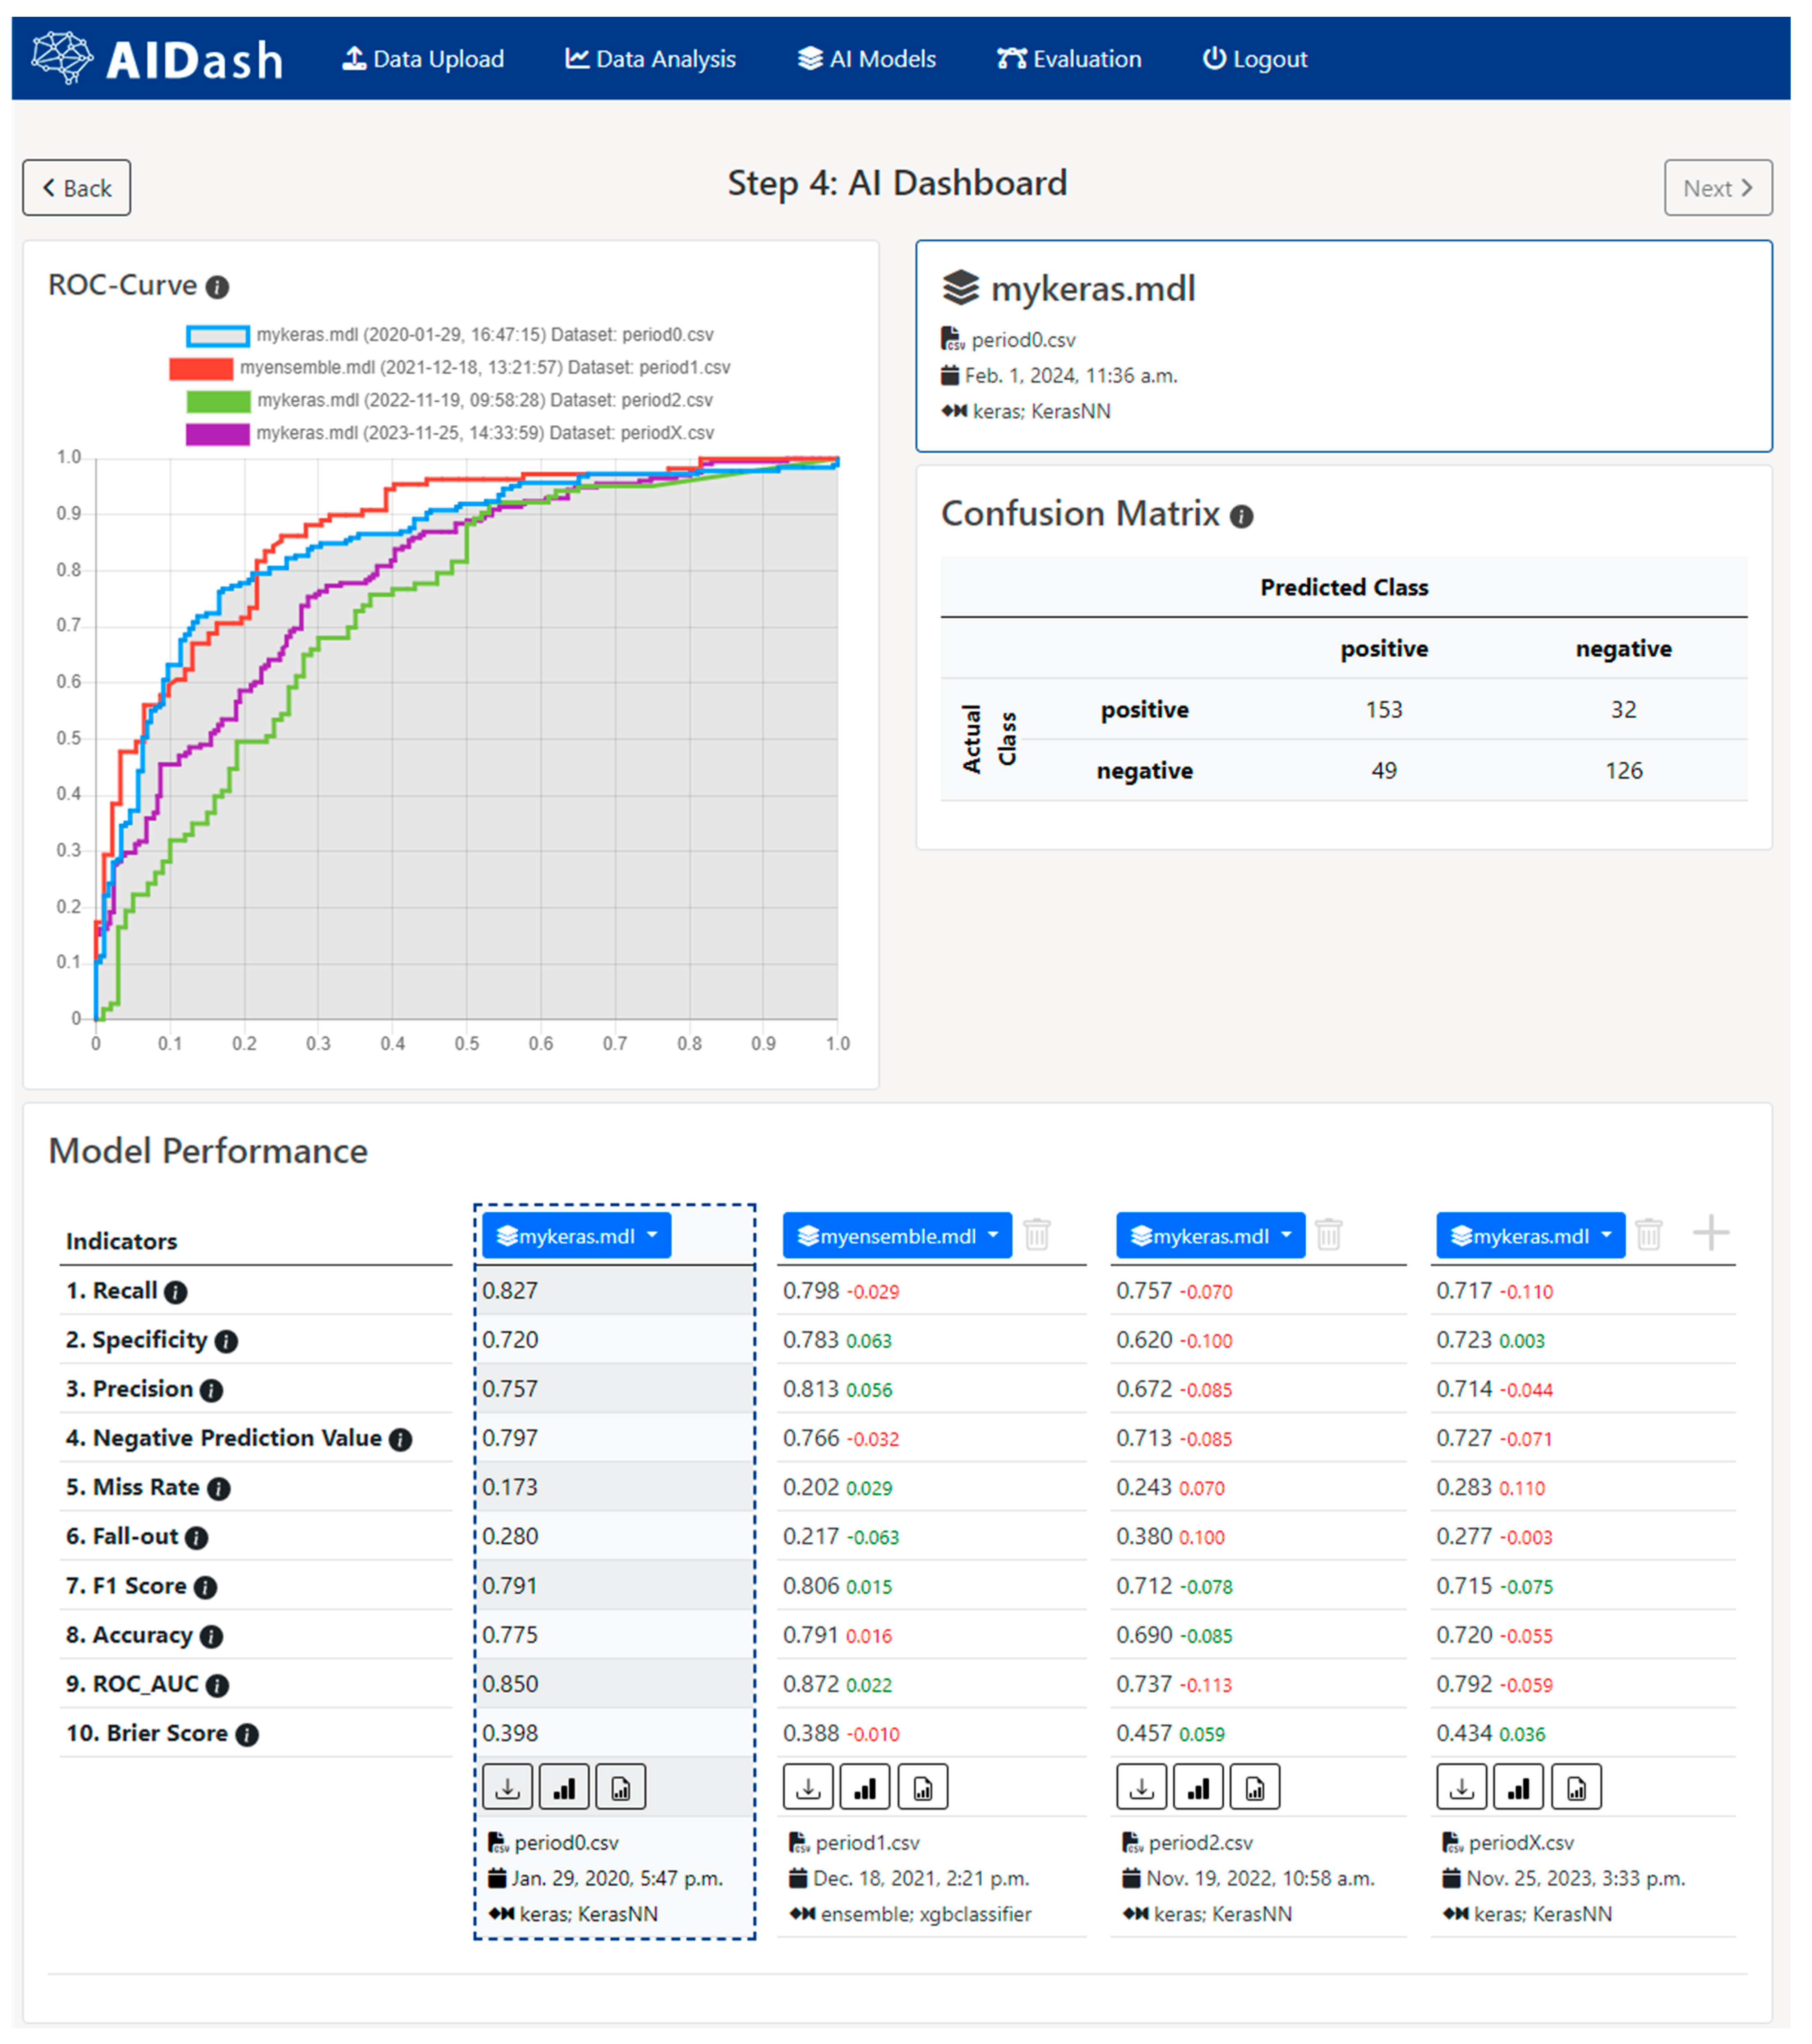Toggle the myensemble.mdl red ROC legend entry
The width and height of the screenshot is (1812, 2044).
[x=201, y=368]
